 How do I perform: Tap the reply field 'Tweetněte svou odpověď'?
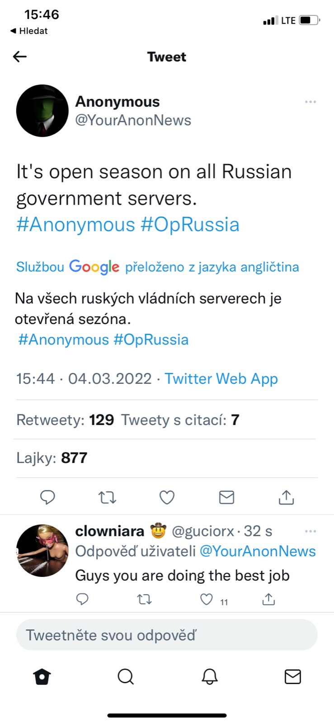[167, 635]
